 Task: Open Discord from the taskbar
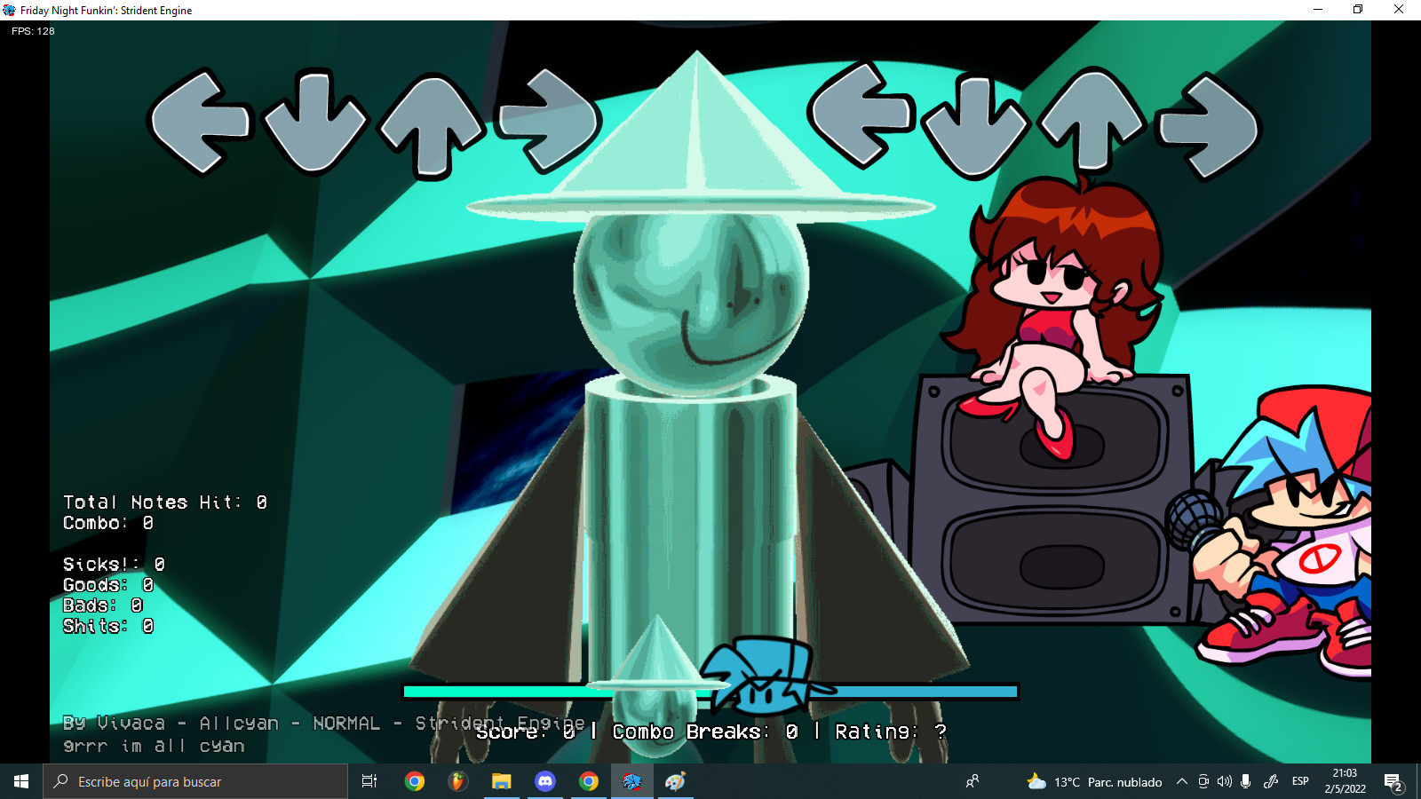pos(545,781)
